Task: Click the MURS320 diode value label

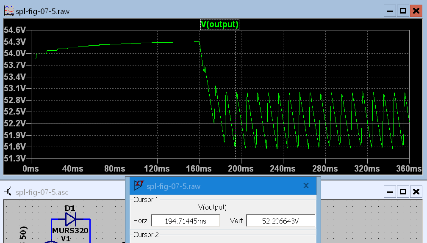Action: [70, 231]
